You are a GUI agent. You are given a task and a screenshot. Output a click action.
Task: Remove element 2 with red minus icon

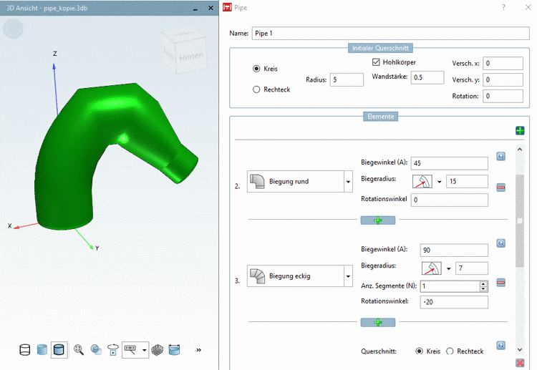500,188
